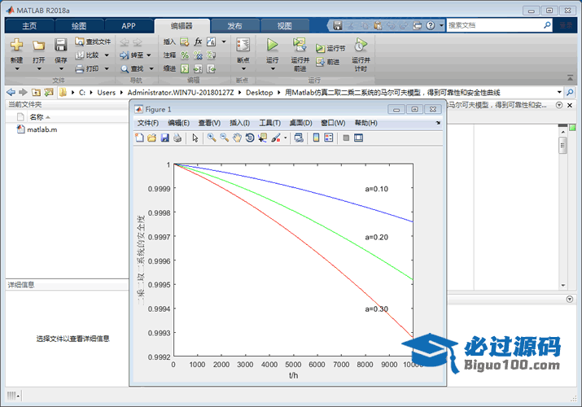The width and height of the screenshot is (582, 407).
Task: Expand the Brush tool color dropdown arrow
Action: pos(285,138)
